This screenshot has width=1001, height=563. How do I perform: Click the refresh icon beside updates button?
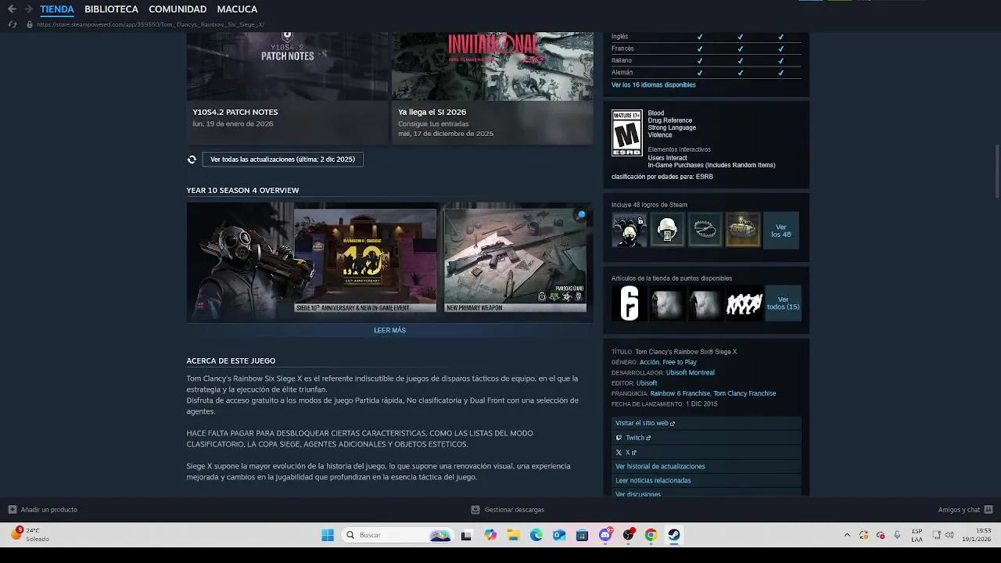tap(192, 160)
